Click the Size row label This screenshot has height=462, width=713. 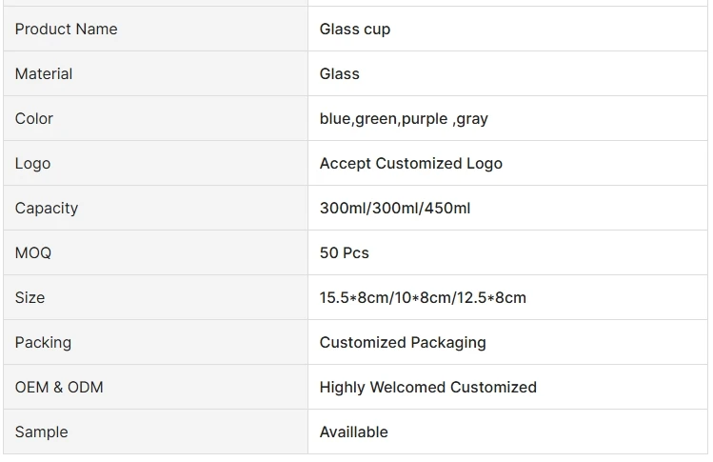pyautogui.click(x=30, y=298)
